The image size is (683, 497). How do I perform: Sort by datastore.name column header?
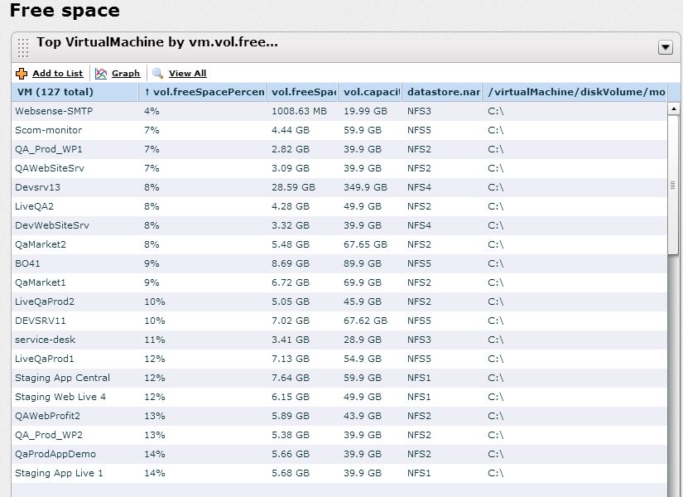[x=442, y=92]
